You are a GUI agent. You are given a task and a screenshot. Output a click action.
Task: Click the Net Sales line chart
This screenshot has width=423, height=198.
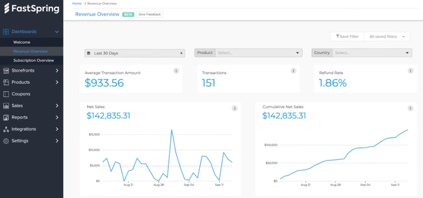(x=167, y=156)
